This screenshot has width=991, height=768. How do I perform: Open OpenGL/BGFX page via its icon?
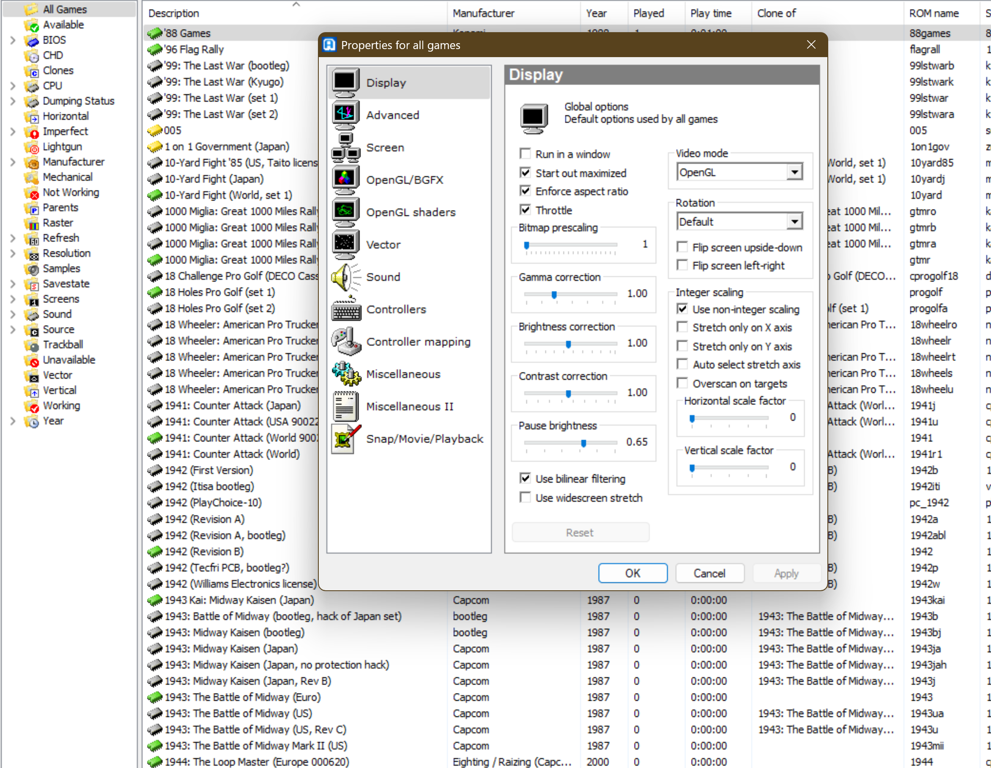coord(346,179)
